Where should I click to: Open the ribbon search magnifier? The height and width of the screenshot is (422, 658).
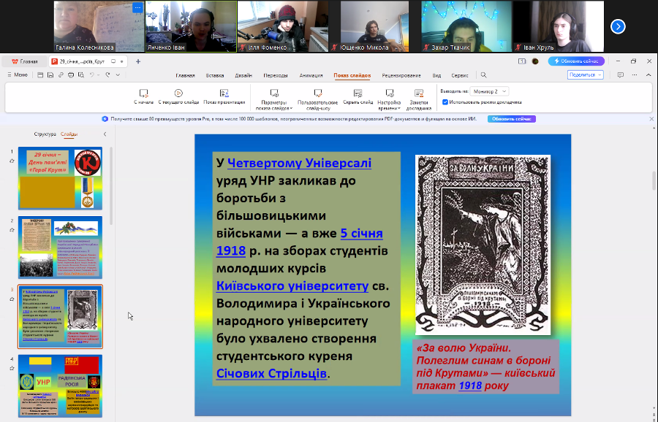pos(483,75)
